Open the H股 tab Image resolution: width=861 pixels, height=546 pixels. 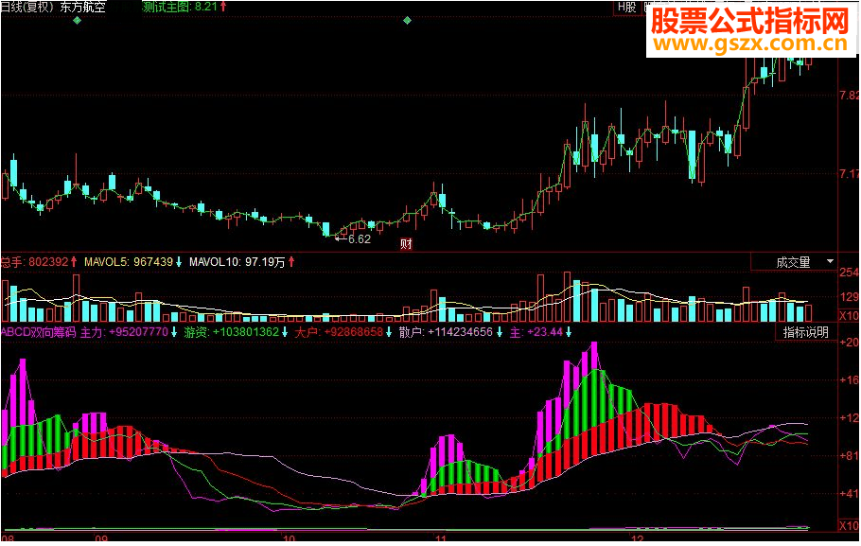[x=626, y=8]
